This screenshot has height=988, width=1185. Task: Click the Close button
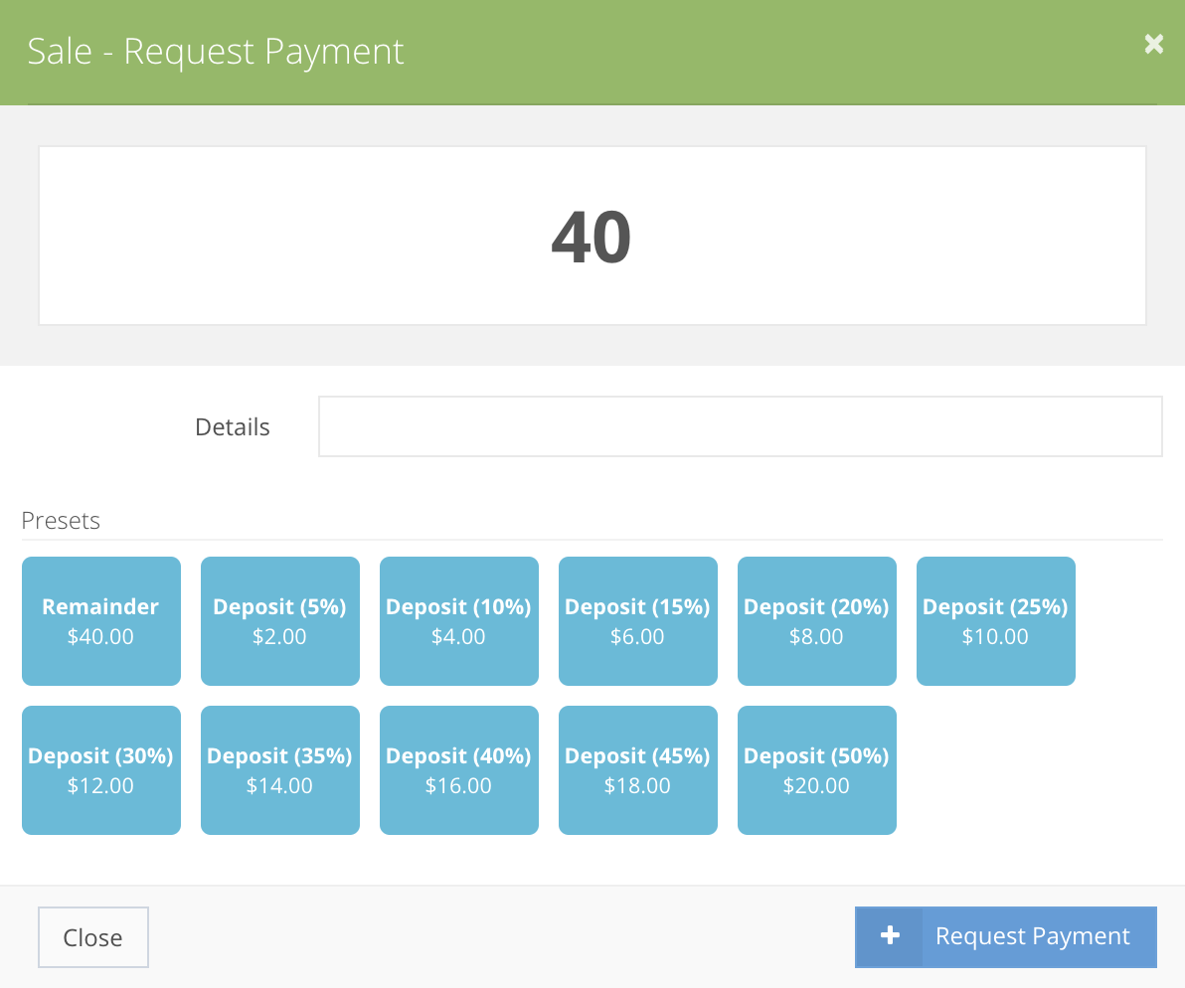pos(93,937)
